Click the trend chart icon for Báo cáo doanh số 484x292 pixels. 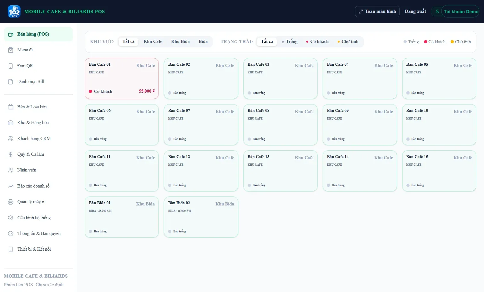pyautogui.click(x=11, y=186)
